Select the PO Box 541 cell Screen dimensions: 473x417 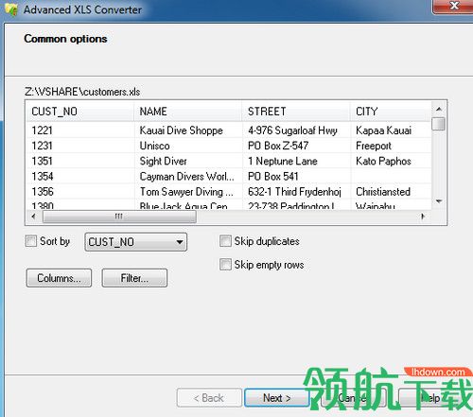pyautogui.click(x=296, y=176)
